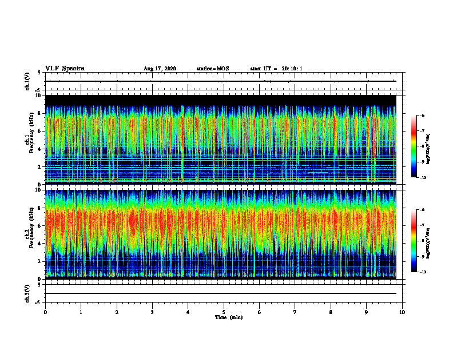Click the "5" minute tick label on time axis
This screenshot has height=350, width=453.
tap(224, 312)
